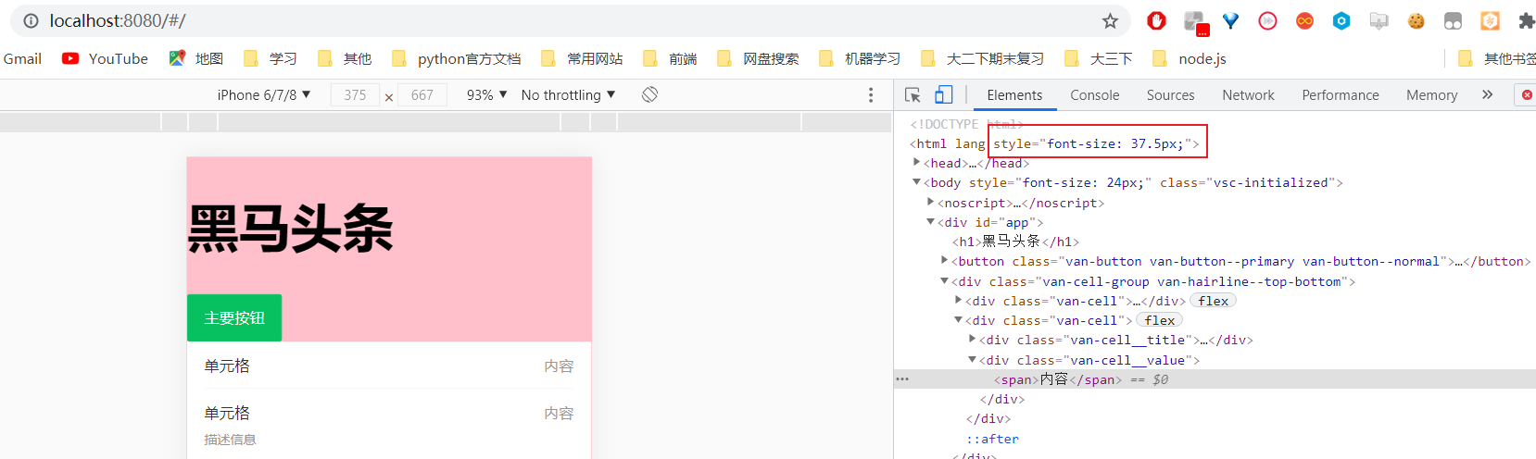Collapse the body element node

[916, 182]
